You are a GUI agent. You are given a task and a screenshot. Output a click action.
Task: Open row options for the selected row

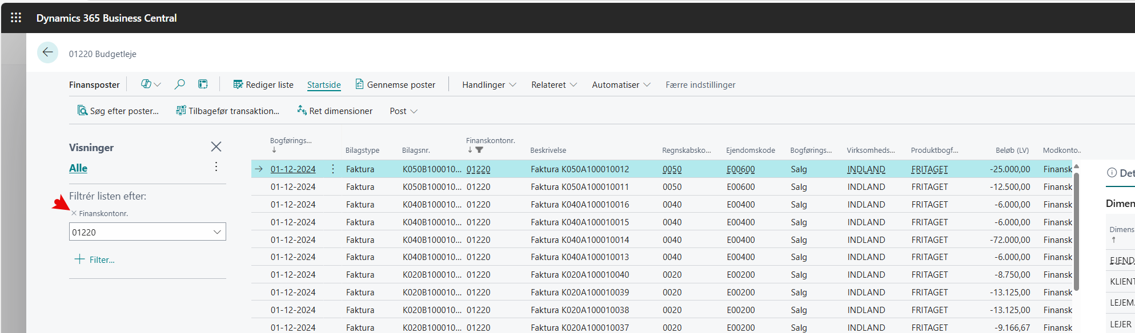[333, 169]
